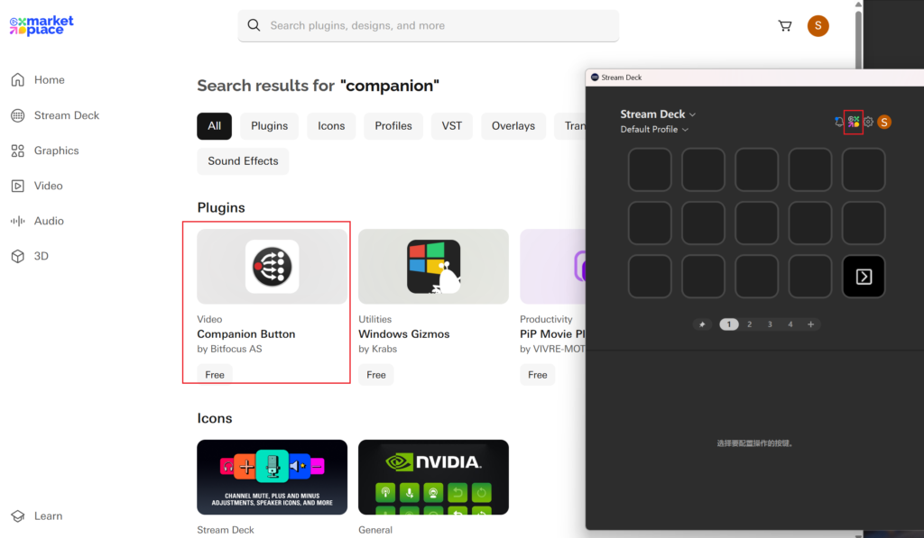Select the Sound Effects filter
The image size is (924, 538).
click(243, 161)
